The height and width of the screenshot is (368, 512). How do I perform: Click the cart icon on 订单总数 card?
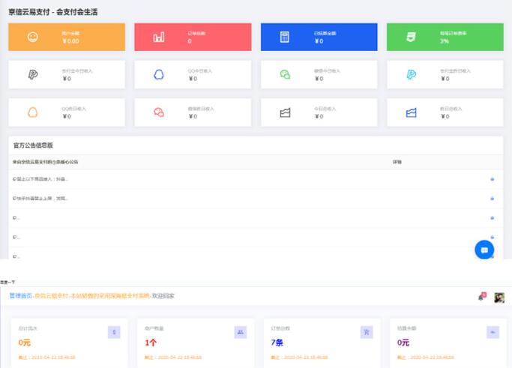pos(367,332)
